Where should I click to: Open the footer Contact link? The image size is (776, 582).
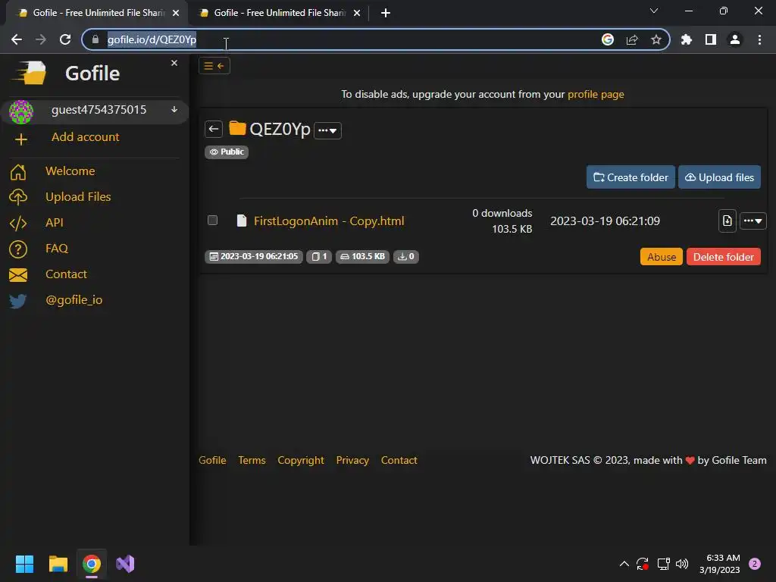tap(399, 460)
